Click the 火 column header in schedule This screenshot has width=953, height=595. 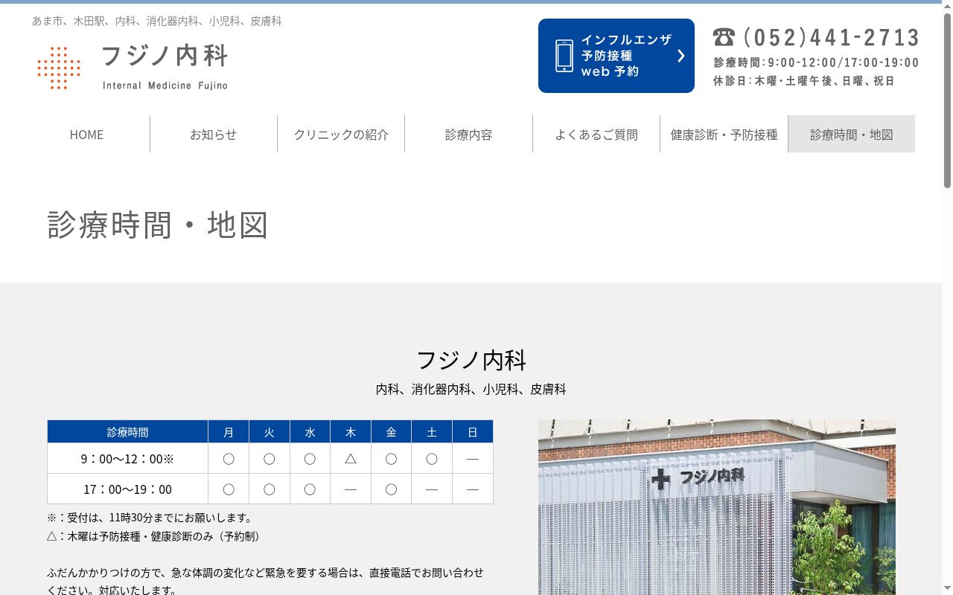(270, 432)
